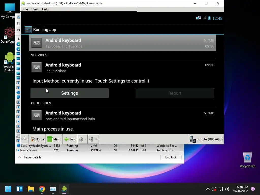This screenshot has height=195, width=260.
Task: Switch to Task Manager taskbar icon
Action: (x=53, y=189)
